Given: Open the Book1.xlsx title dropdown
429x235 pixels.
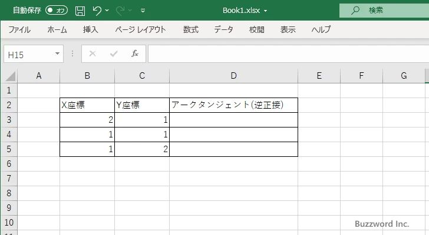Looking at the screenshot, I should (x=265, y=11).
